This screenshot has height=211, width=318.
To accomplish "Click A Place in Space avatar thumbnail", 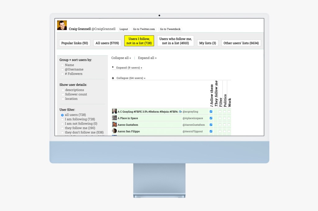I will coord(114,118).
